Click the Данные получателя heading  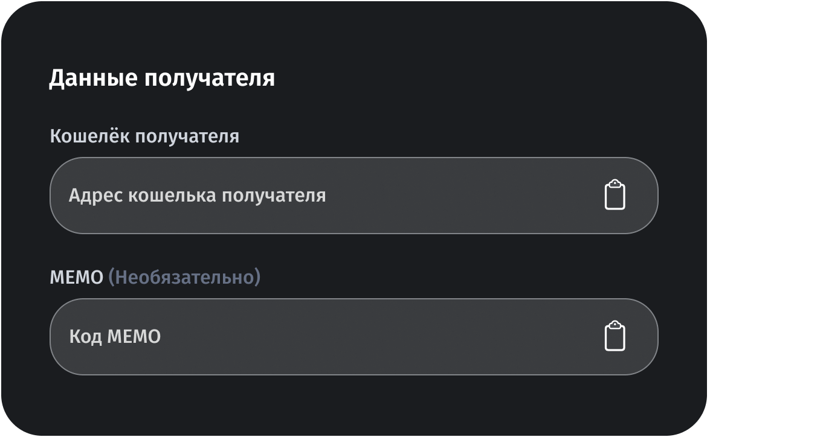(x=163, y=76)
